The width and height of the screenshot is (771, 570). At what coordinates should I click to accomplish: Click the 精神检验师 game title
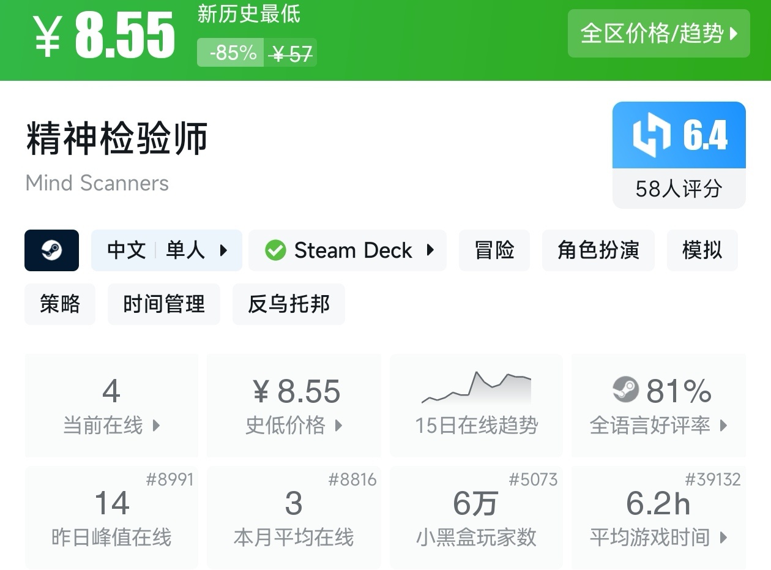coord(117,138)
